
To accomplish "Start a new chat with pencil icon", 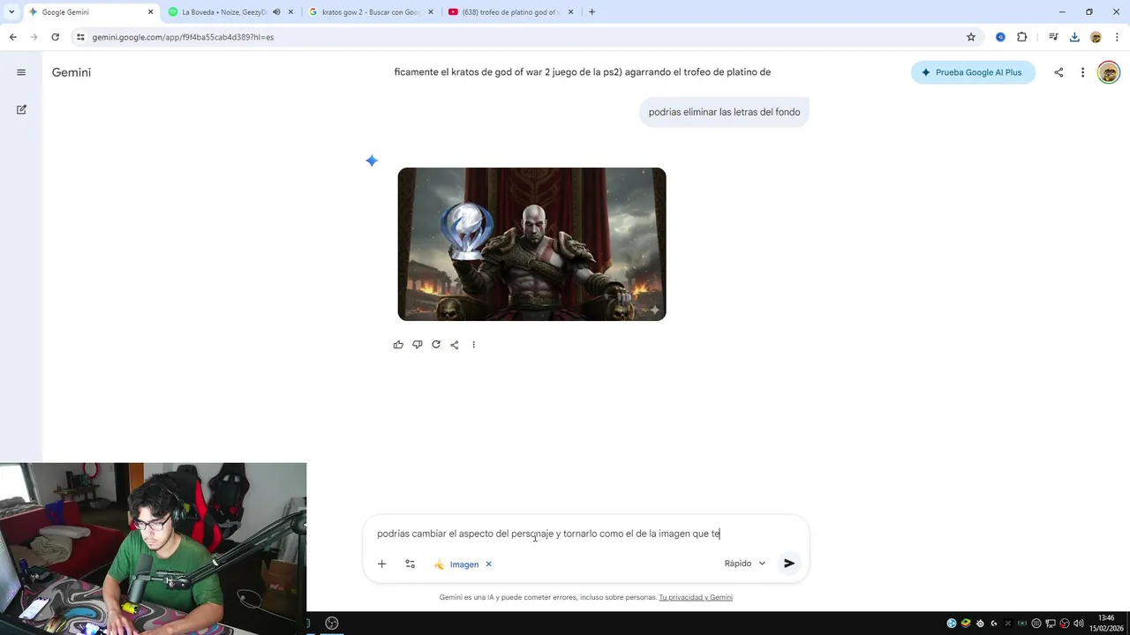I will (21, 109).
